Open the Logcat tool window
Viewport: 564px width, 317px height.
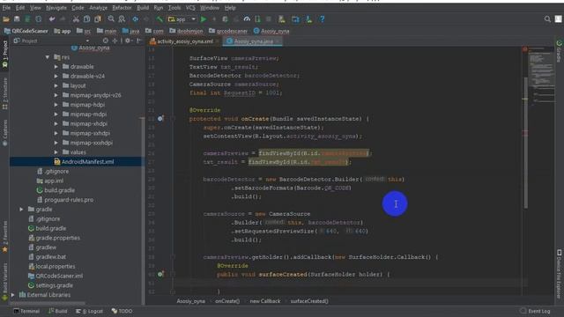coord(89,311)
